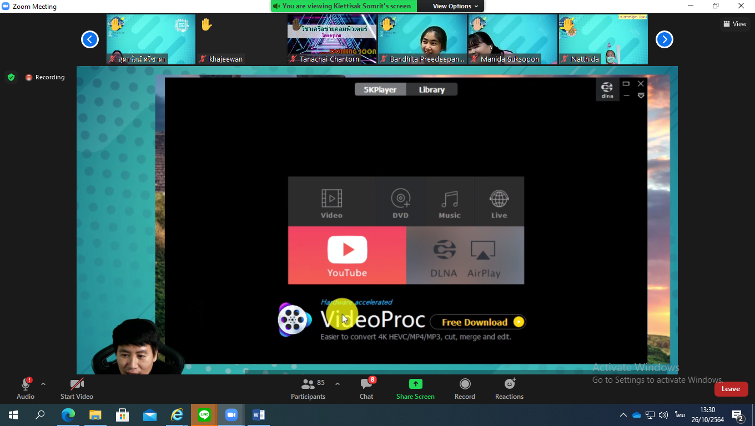Unmute the Audio microphone in Zoom
This screenshot has height=426, width=755.
tap(26, 388)
